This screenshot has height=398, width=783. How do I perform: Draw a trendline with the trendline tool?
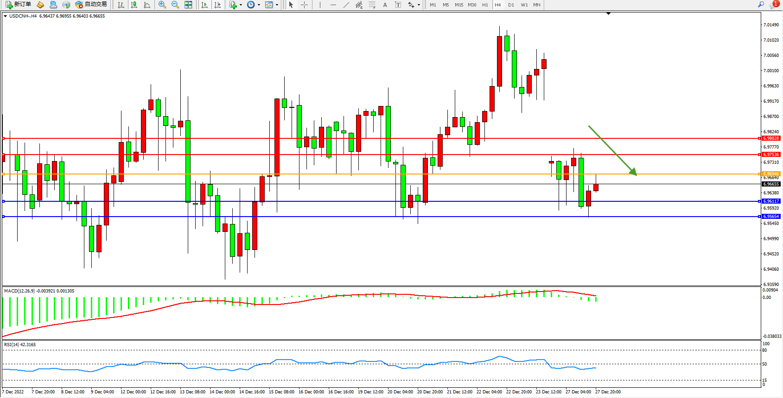[346, 5]
